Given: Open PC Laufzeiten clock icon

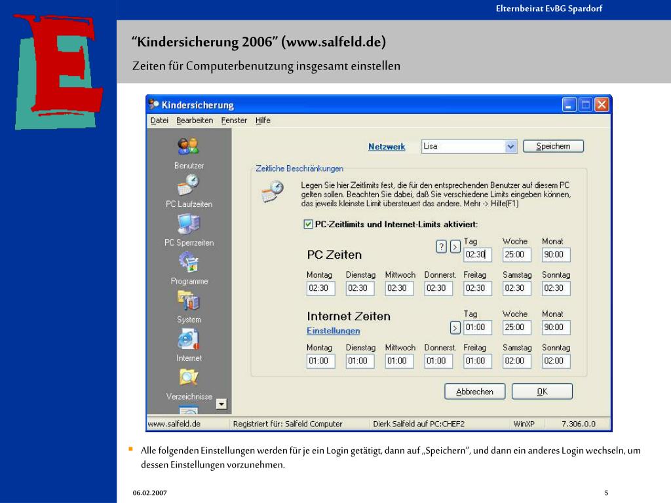Looking at the screenshot, I should coord(188,185).
